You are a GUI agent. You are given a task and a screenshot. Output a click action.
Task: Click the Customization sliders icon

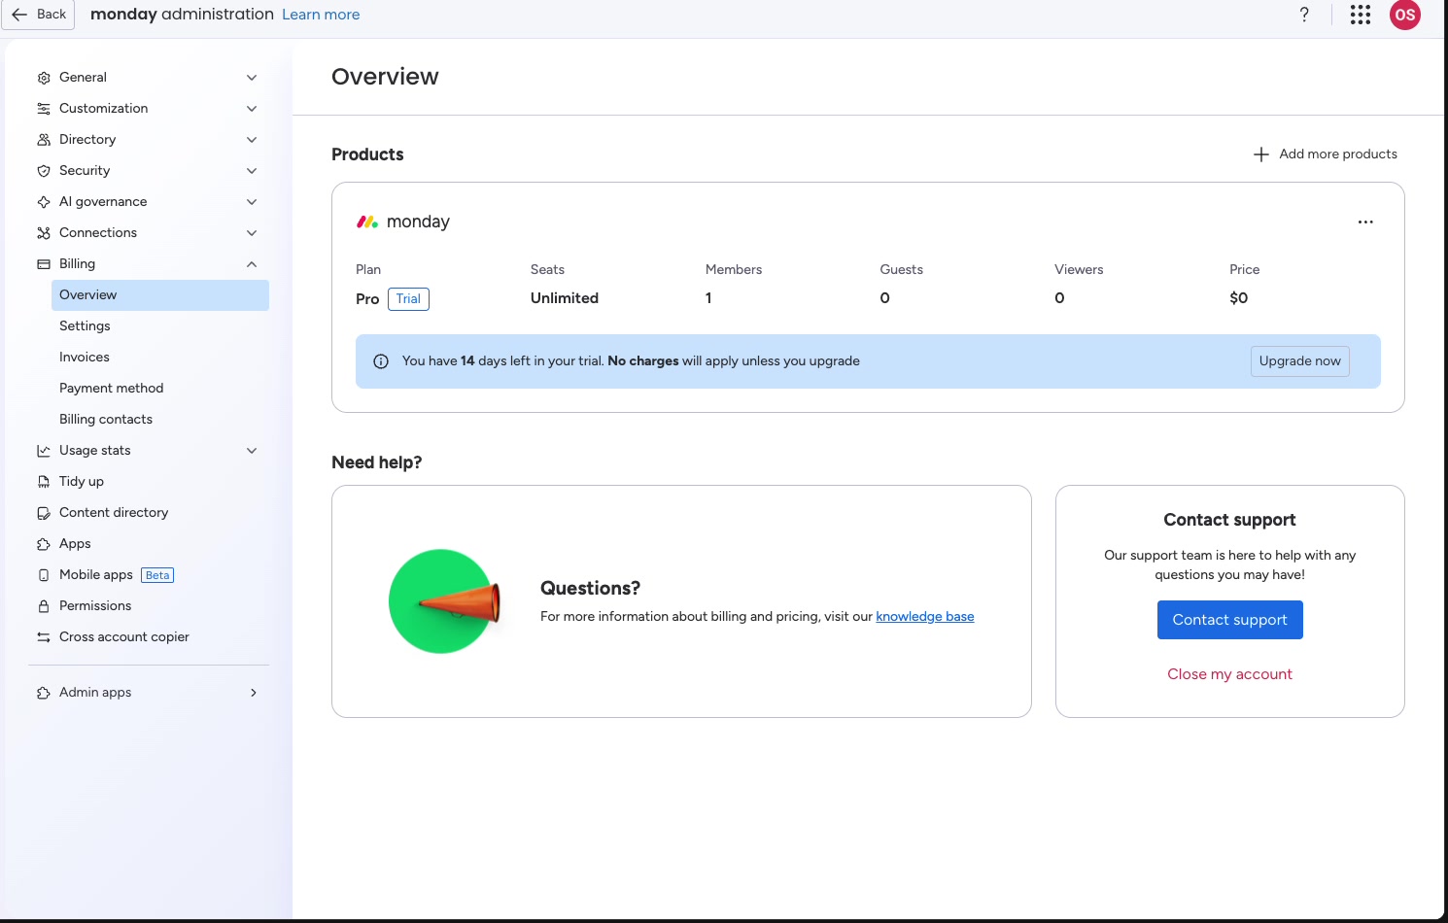[x=44, y=109]
